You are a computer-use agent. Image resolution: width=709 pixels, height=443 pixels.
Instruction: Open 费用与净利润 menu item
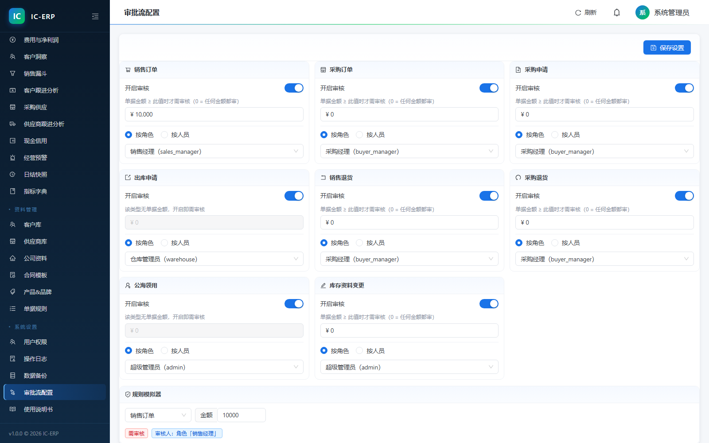[x=55, y=40]
